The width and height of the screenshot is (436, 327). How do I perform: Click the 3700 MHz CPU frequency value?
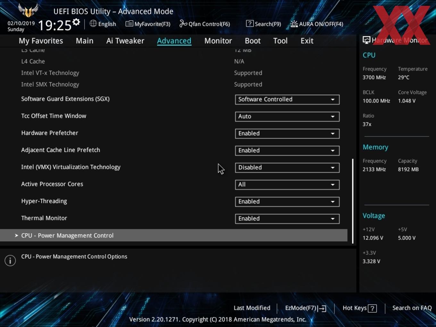[374, 77]
